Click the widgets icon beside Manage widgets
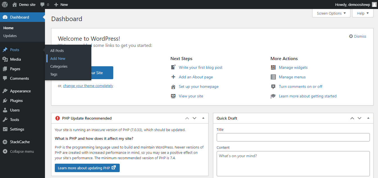This screenshot has height=178, width=378. tap(273, 67)
